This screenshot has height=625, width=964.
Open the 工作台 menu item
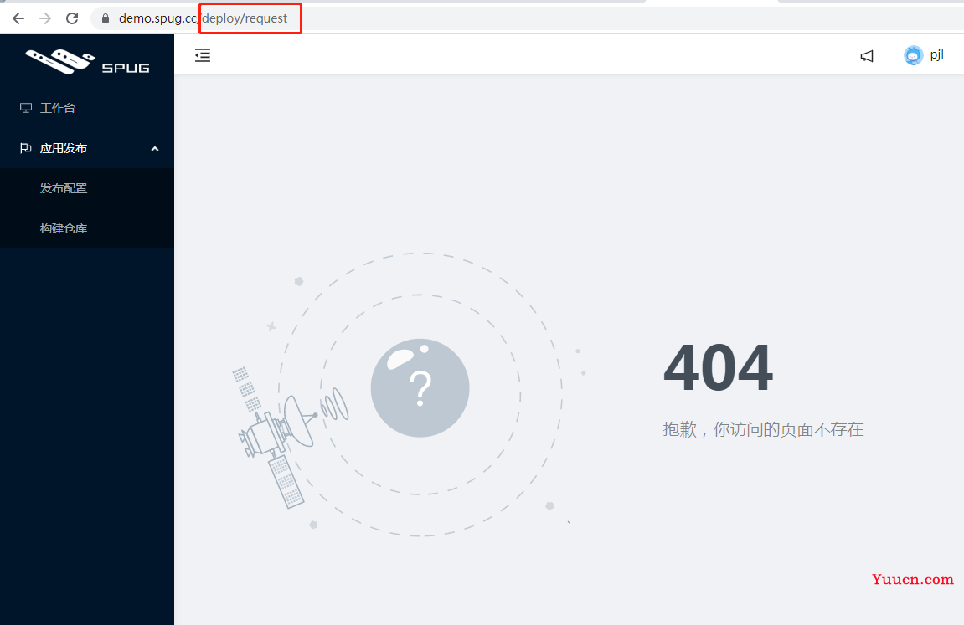click(x=87, y=108)
